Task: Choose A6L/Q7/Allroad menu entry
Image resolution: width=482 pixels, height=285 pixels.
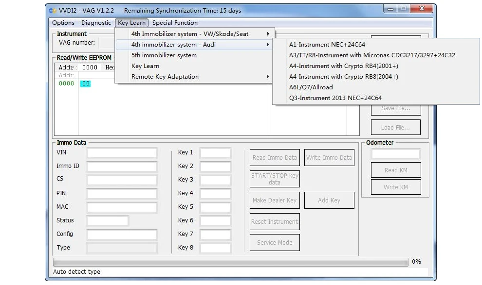Action: (311, 87)
